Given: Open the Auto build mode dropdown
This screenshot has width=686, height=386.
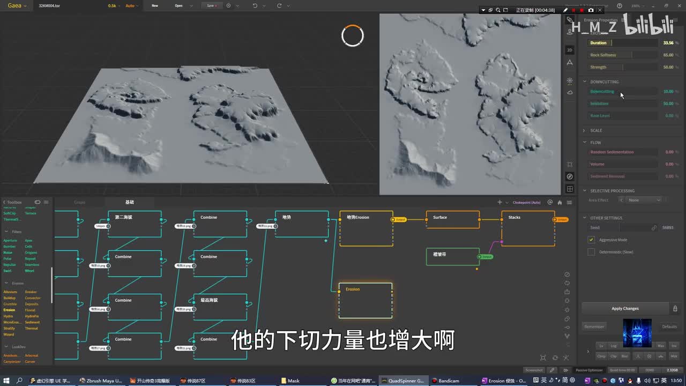Looking at the screenshot, I should tap(132, 5).
